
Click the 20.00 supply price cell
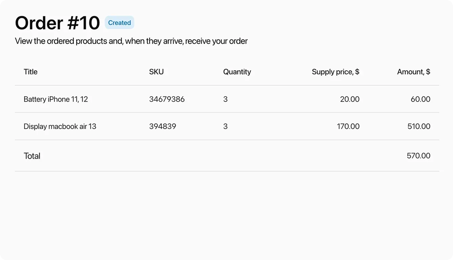[349, 99]
